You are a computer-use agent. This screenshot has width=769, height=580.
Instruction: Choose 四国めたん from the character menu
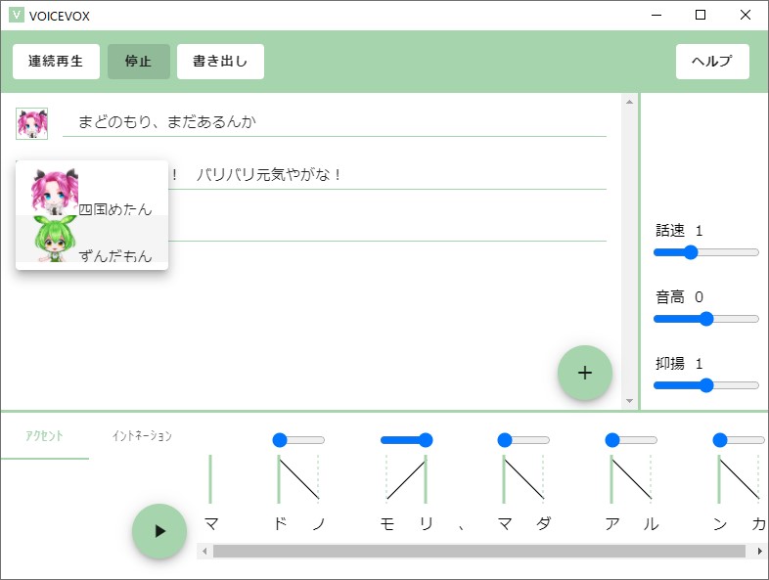coord(92,192)
